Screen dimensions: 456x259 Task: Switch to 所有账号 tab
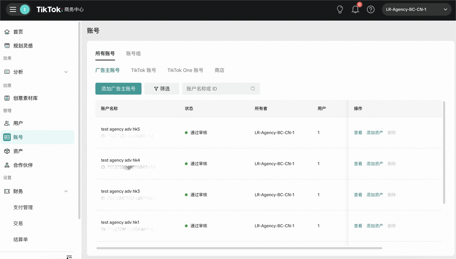(105, 53)
